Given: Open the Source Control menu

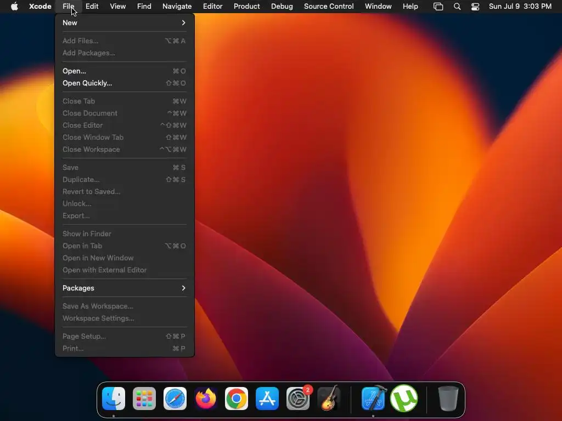Looking at the screenshot, I should pos(329,7).
